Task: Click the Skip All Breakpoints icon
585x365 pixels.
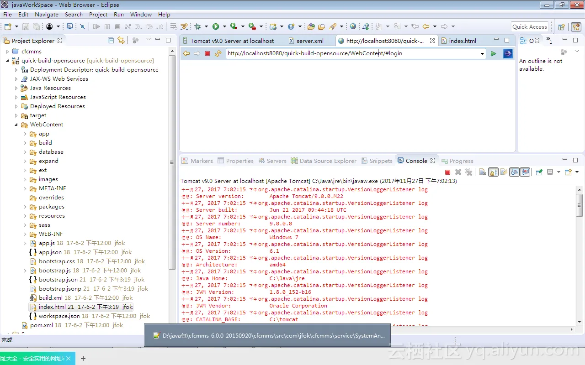Action: tap(82, 27)
